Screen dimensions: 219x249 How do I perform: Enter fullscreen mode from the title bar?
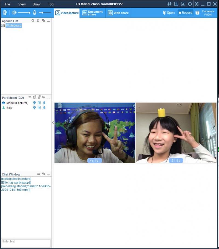click(197, 4)
